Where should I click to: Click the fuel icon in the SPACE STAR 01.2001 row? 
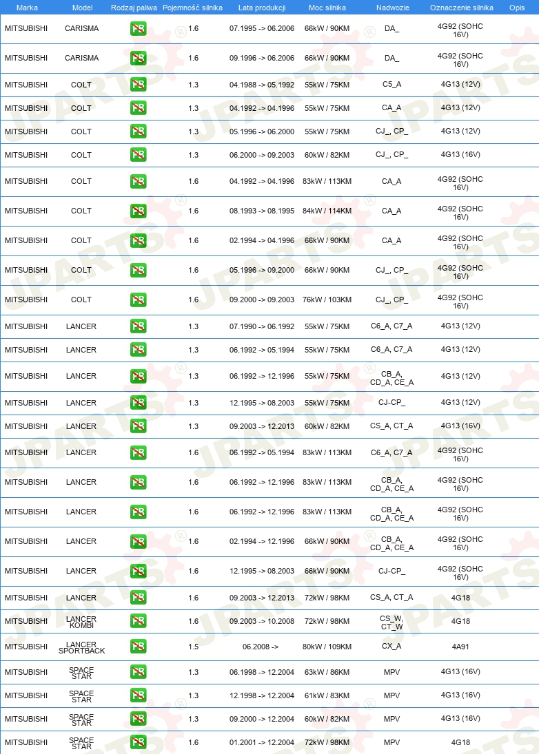(x=138, y=742)
